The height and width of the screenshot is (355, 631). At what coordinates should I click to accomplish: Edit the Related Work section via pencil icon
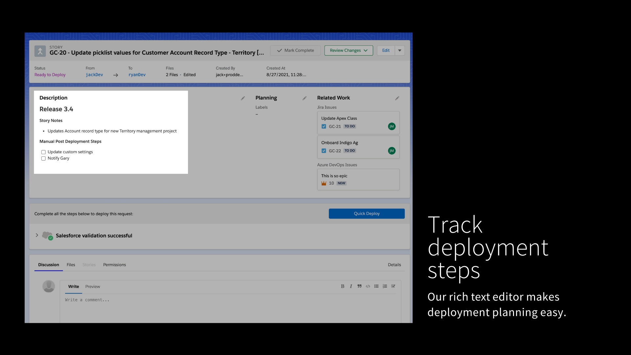pos(397,98)
